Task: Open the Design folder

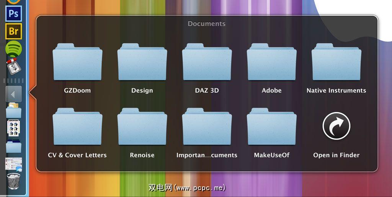Action: click(x=142, y=62)
